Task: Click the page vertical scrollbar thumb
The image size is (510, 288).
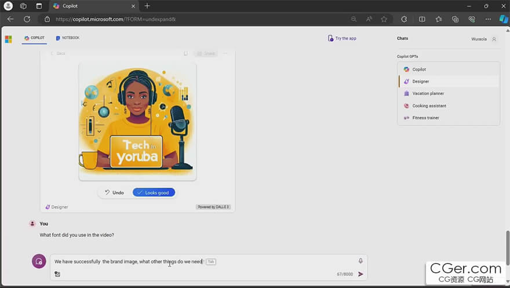Action: [508, 248]
